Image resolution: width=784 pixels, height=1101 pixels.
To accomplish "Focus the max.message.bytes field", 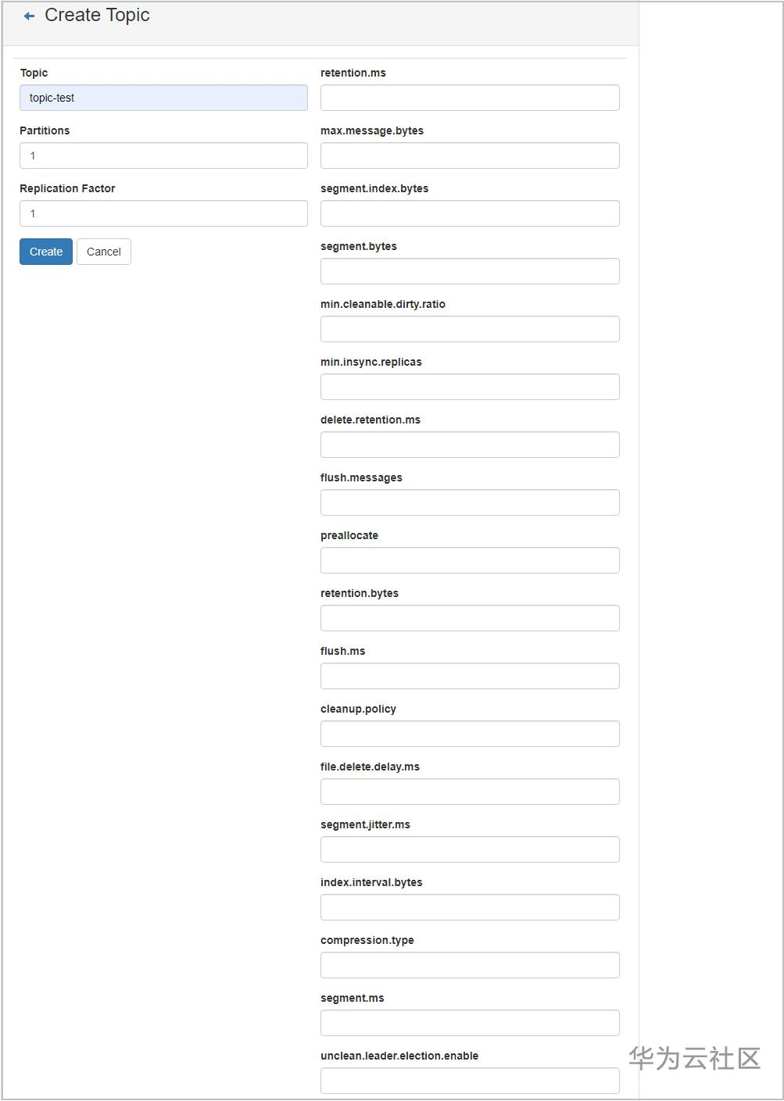I will pyautogui.click(x=470, y=155).
